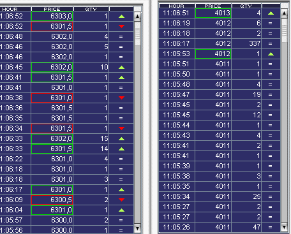
Task: Click the scrollbar thumb of the 6300s price table
Action: tap(137, 34)
